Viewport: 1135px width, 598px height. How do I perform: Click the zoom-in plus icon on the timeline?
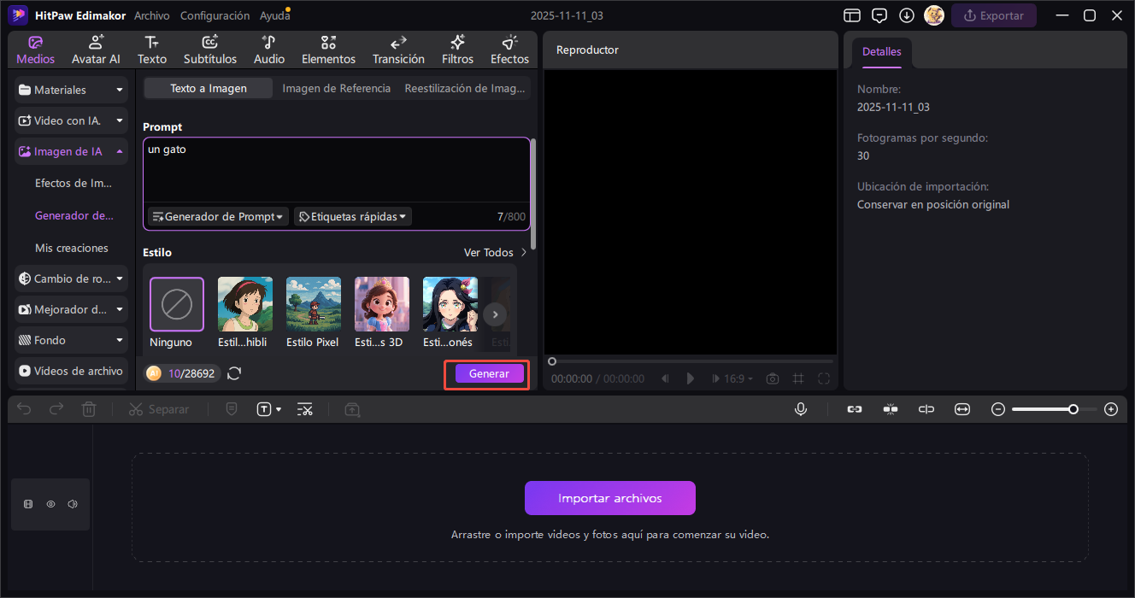pos(1111,409)
